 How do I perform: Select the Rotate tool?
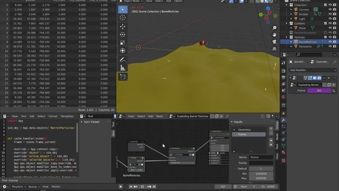coord(122,34)
